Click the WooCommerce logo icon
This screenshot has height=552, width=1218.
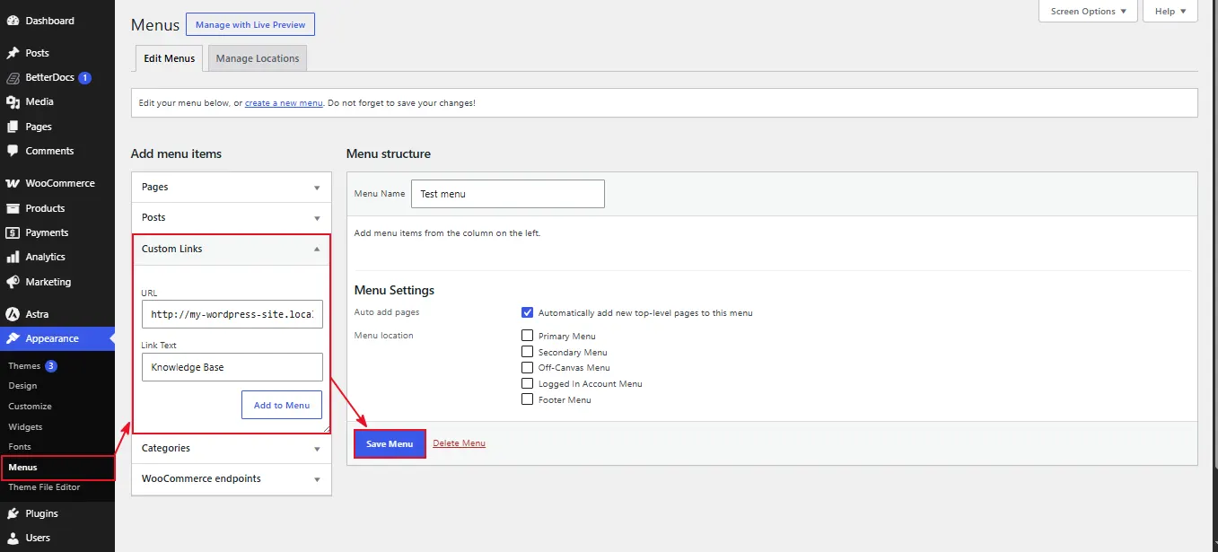click(x=13, y=183)
